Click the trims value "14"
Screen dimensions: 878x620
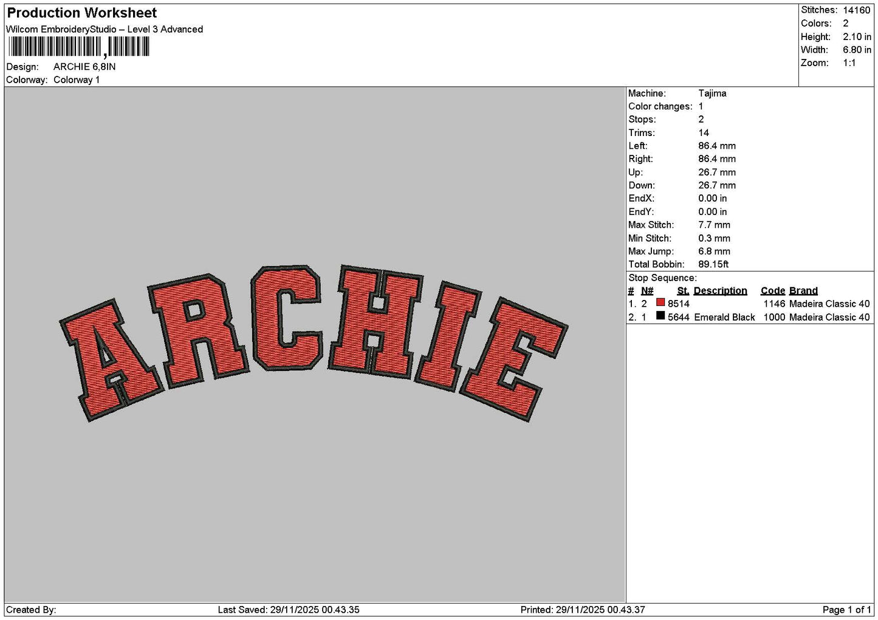pyautogui.click(x=704, y=133)
